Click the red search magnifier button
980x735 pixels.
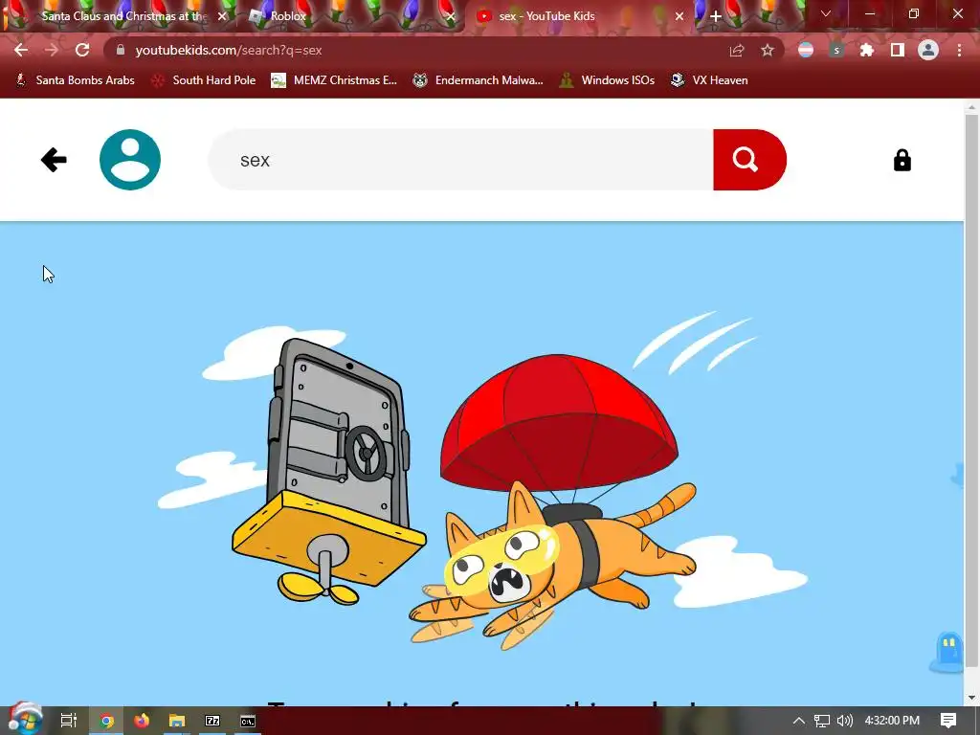(749, 160)
